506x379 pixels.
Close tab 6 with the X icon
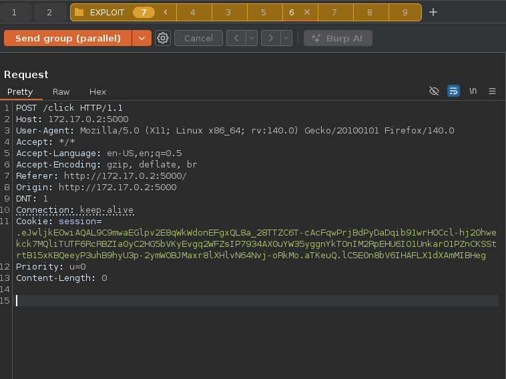(307, 12)
